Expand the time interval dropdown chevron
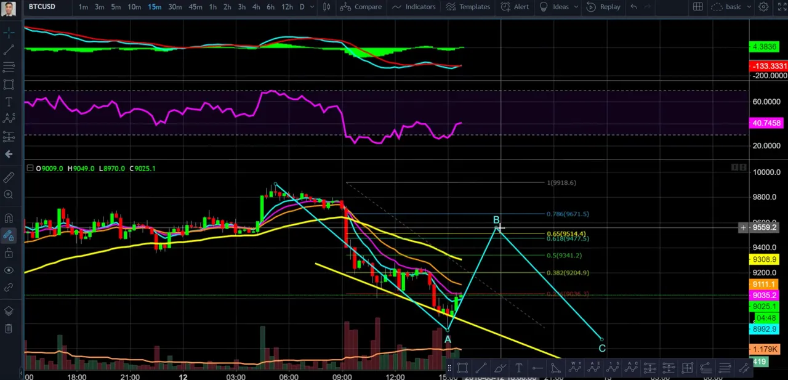This screenshot has width=788, height=380. (x=312, y=7)
